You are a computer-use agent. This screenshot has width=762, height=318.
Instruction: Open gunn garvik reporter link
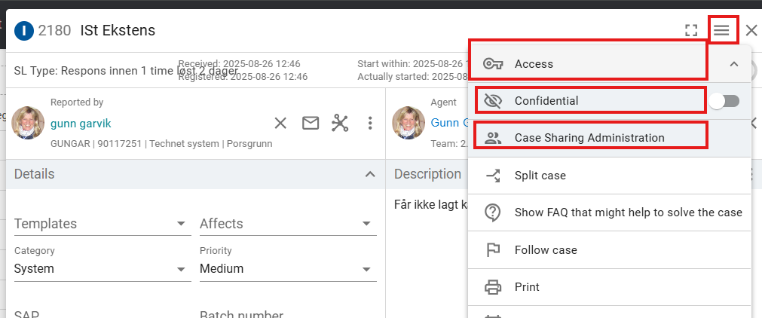(81, 124)
